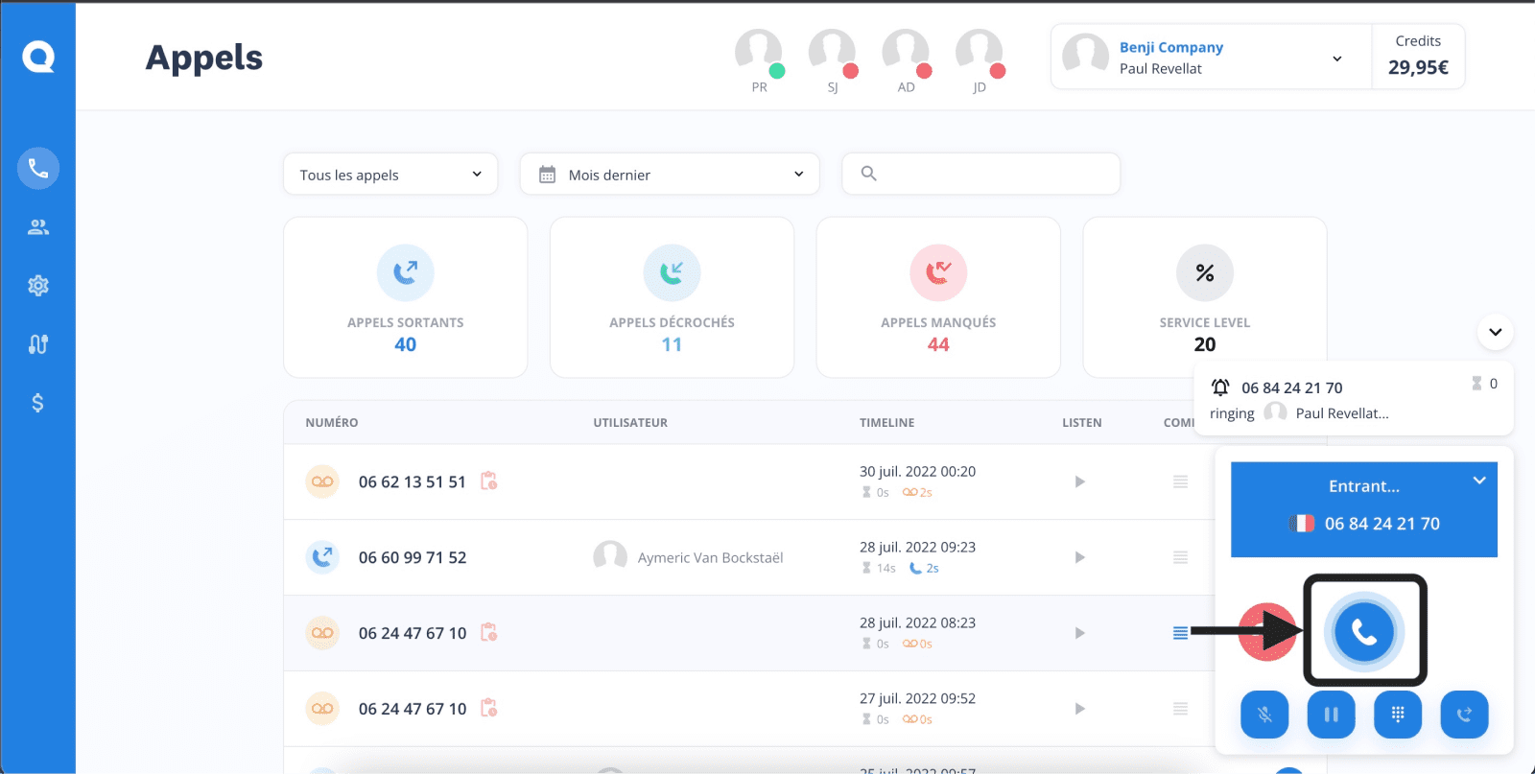Select the Appels Manqués stat card

coord(938,297)
